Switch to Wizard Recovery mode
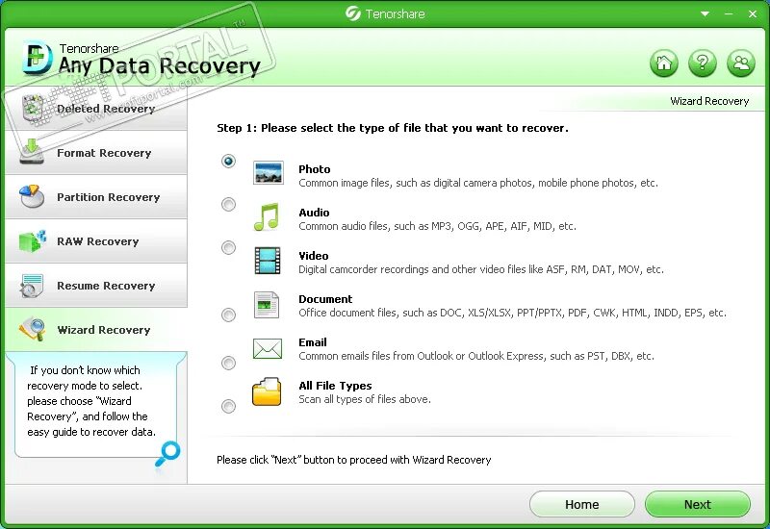Screen dimensions: 770x529 [96, 329]
